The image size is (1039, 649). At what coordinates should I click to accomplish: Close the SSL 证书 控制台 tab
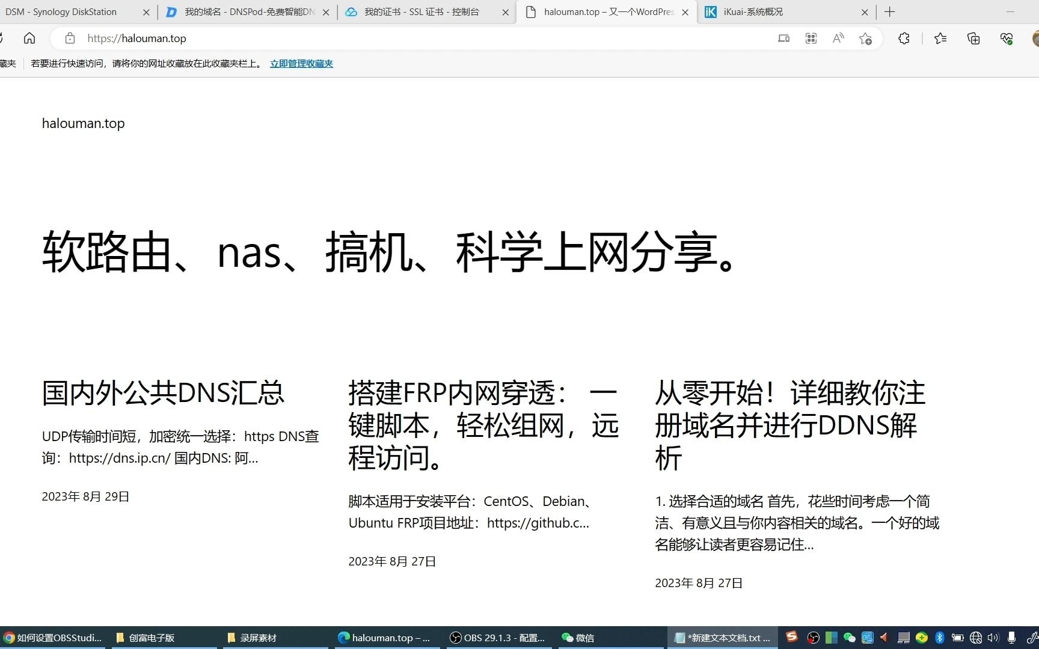(x=506, y=12)
